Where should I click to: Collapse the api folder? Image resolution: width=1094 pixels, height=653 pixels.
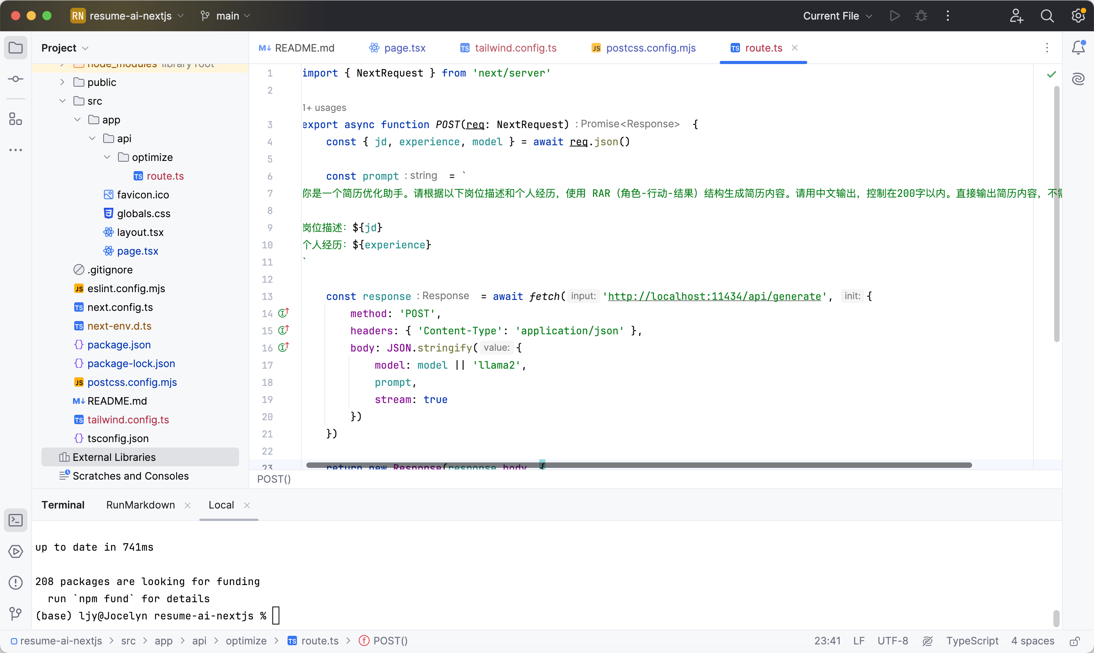(92, 138)
